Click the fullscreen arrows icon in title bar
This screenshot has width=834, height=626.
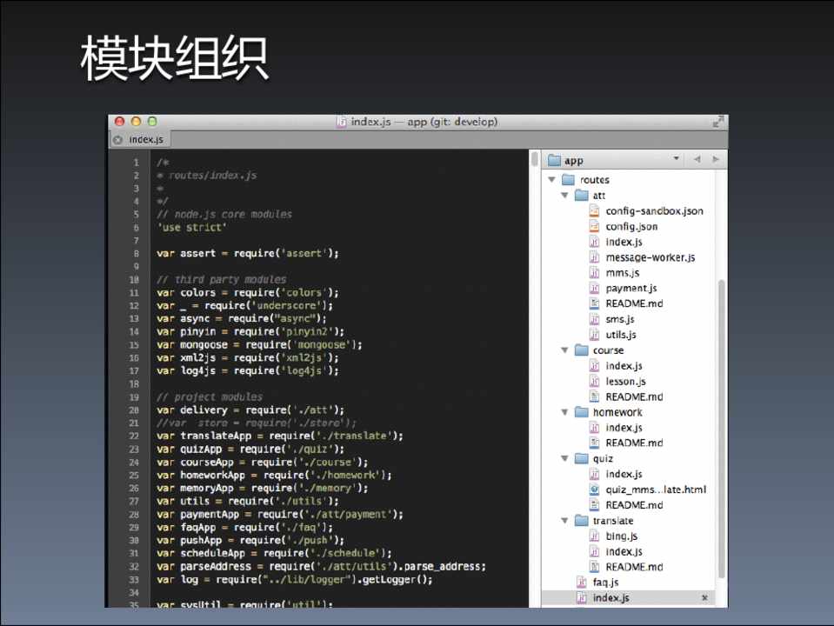coord(718,123)
